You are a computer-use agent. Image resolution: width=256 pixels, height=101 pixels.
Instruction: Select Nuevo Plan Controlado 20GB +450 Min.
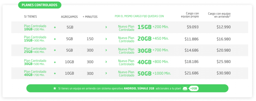pyautogui.click(x=143, y=39)
